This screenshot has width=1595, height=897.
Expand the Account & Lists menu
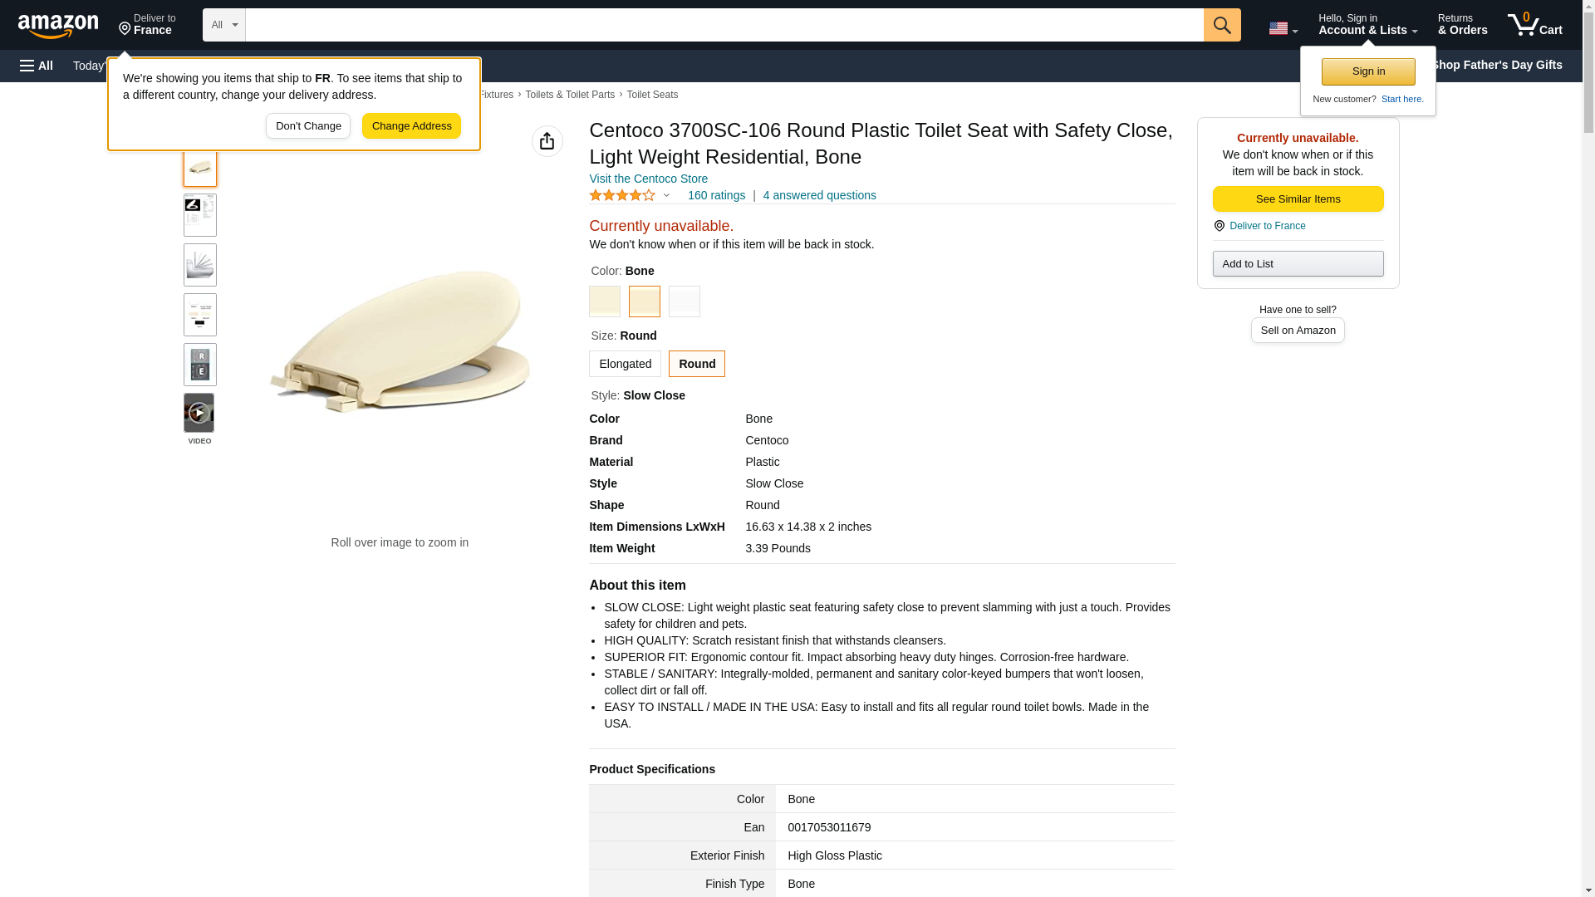1367,25
